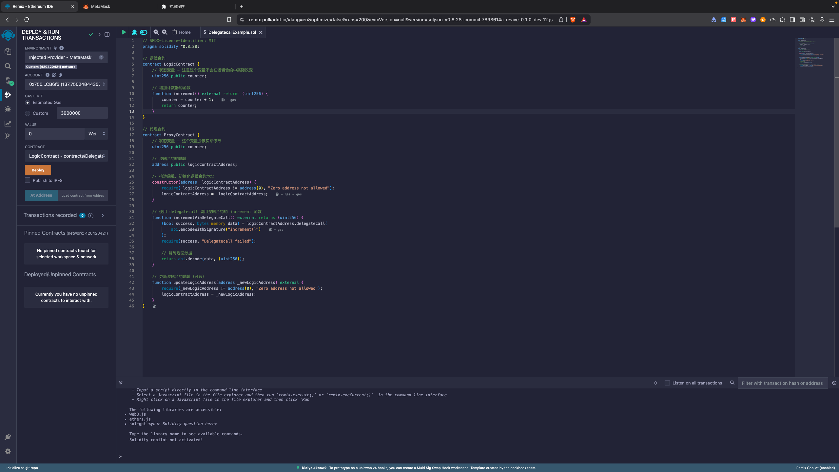Click the editor vertical scrollbar

[x=836, y=133]
